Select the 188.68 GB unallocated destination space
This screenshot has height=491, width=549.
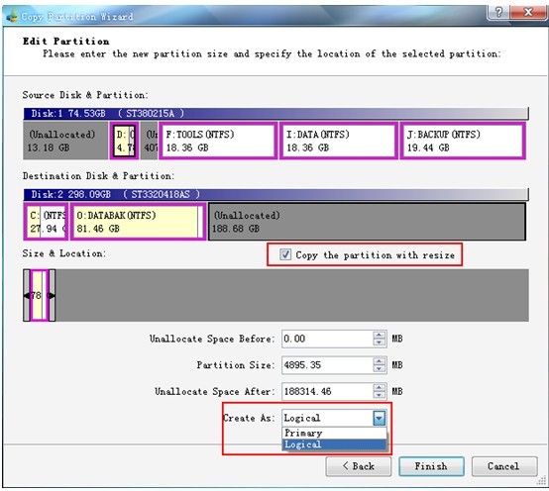pyautogui.click(x=367, y=222)
